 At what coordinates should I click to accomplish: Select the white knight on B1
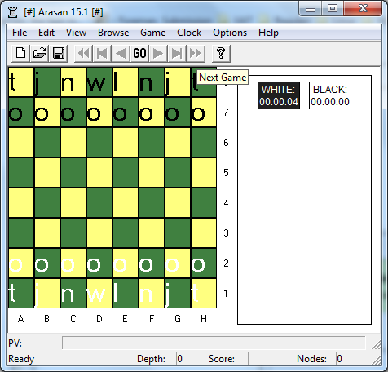point(47,294)
